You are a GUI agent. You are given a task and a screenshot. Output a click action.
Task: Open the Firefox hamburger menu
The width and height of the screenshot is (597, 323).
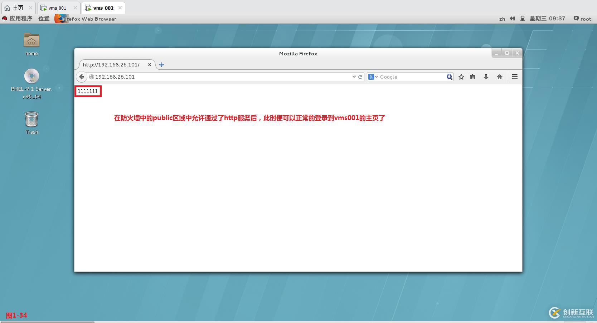[514, 77]
